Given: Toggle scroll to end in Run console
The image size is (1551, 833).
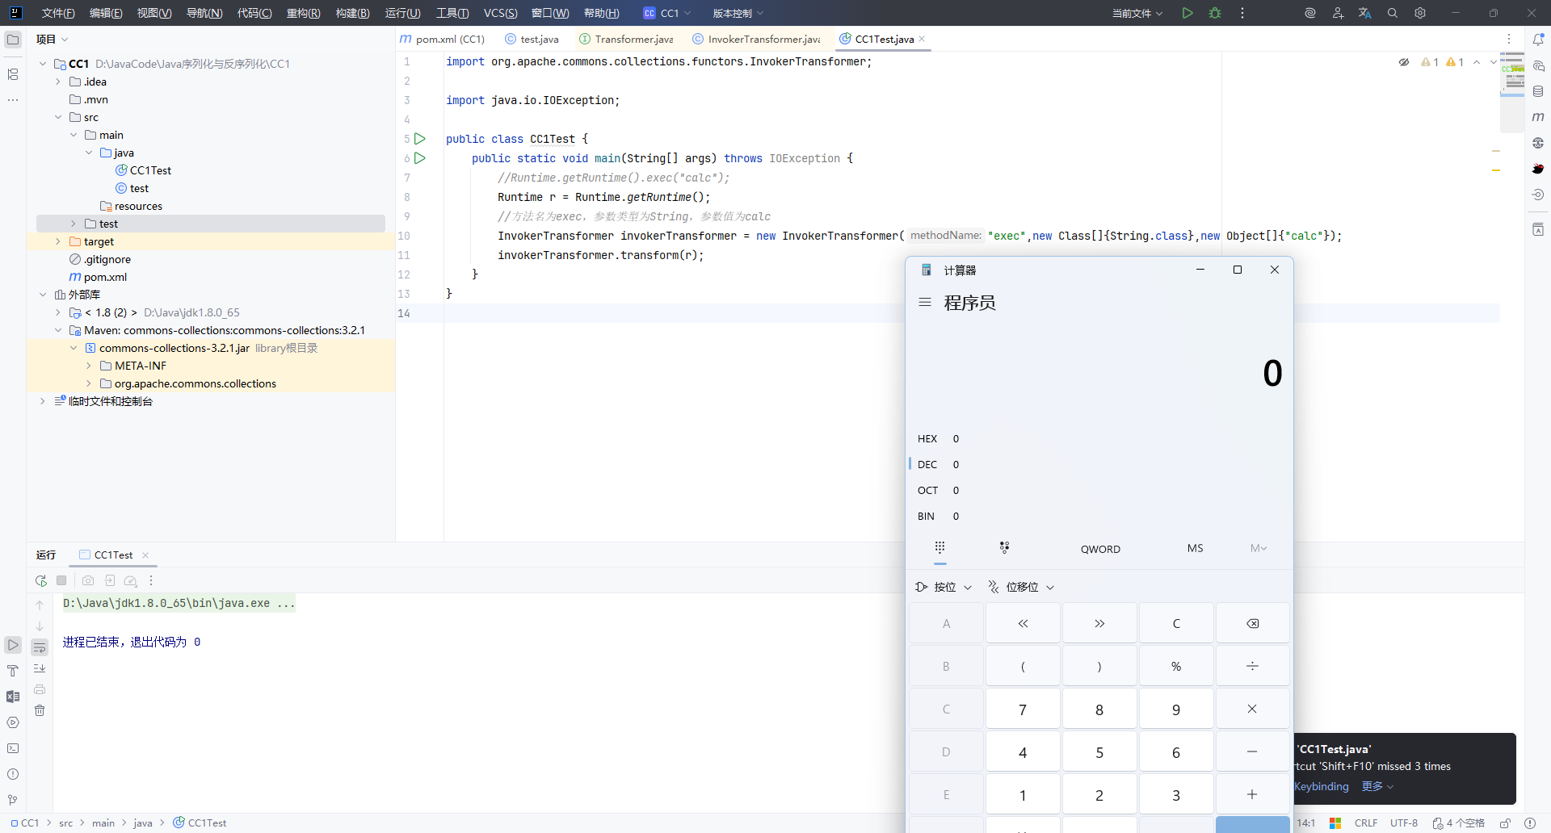Looking at the screenshot, I should pos(40,668).
